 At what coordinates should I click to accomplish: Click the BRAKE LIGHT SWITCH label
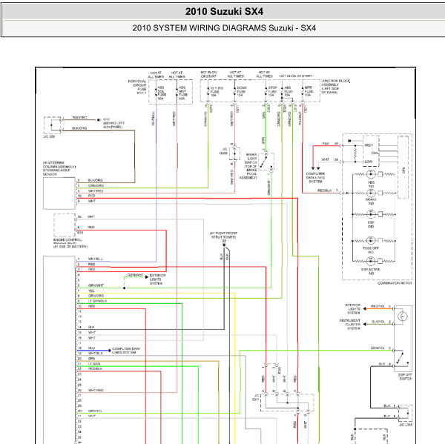pyautogui.click(x=249, y=166)
